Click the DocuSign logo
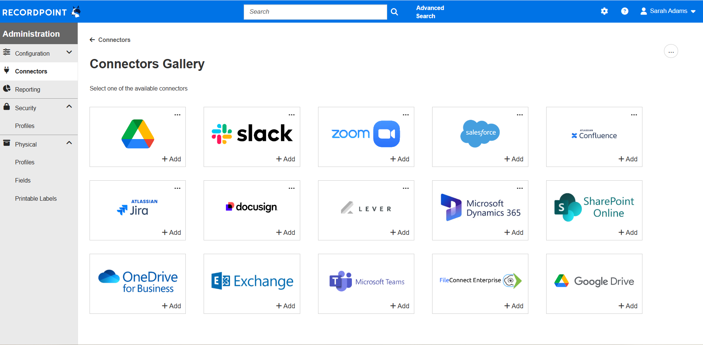 click(252, 207)
